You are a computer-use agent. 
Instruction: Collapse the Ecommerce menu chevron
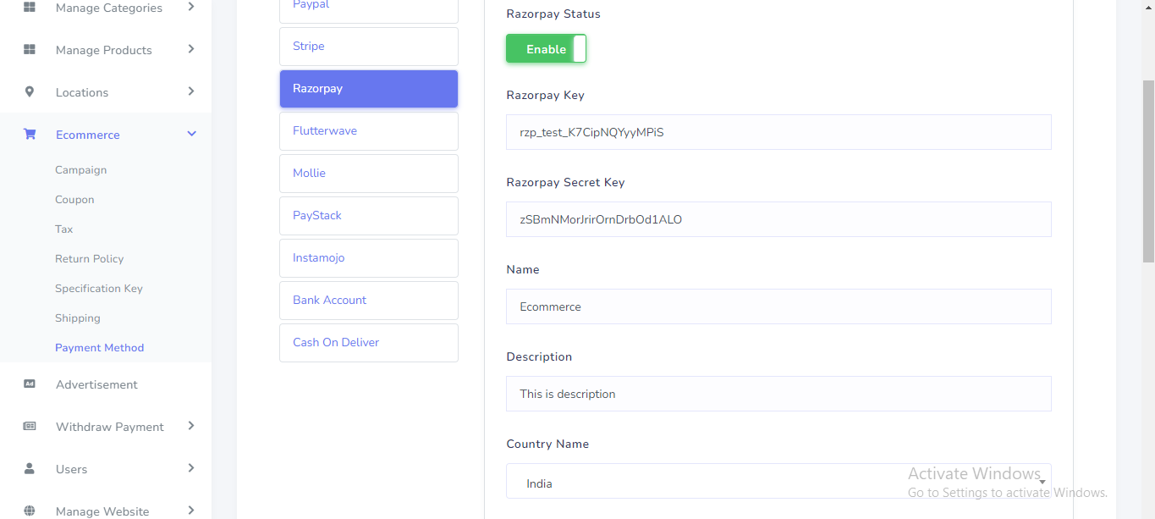pos(191,134)
